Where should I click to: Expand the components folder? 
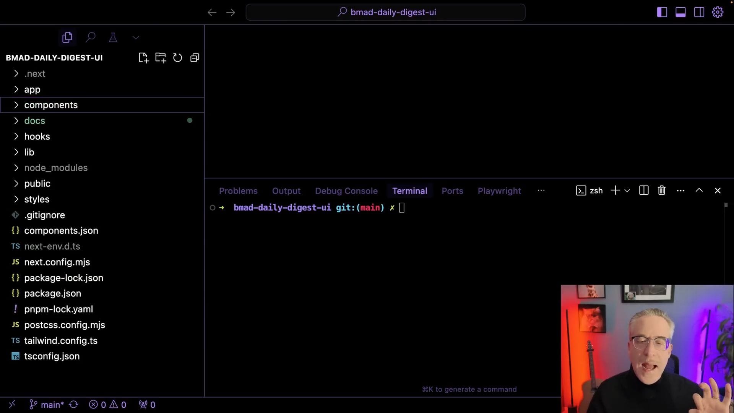point(50,105)
